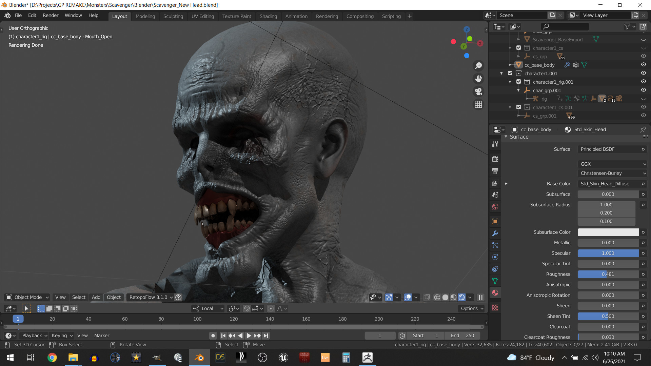Hide cc_base_body using its eye icon
Screen dimensions: 651x366
coord(643,64)
